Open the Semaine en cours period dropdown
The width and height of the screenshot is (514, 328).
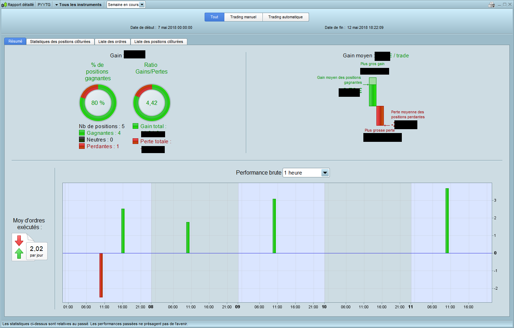(126, 5)
